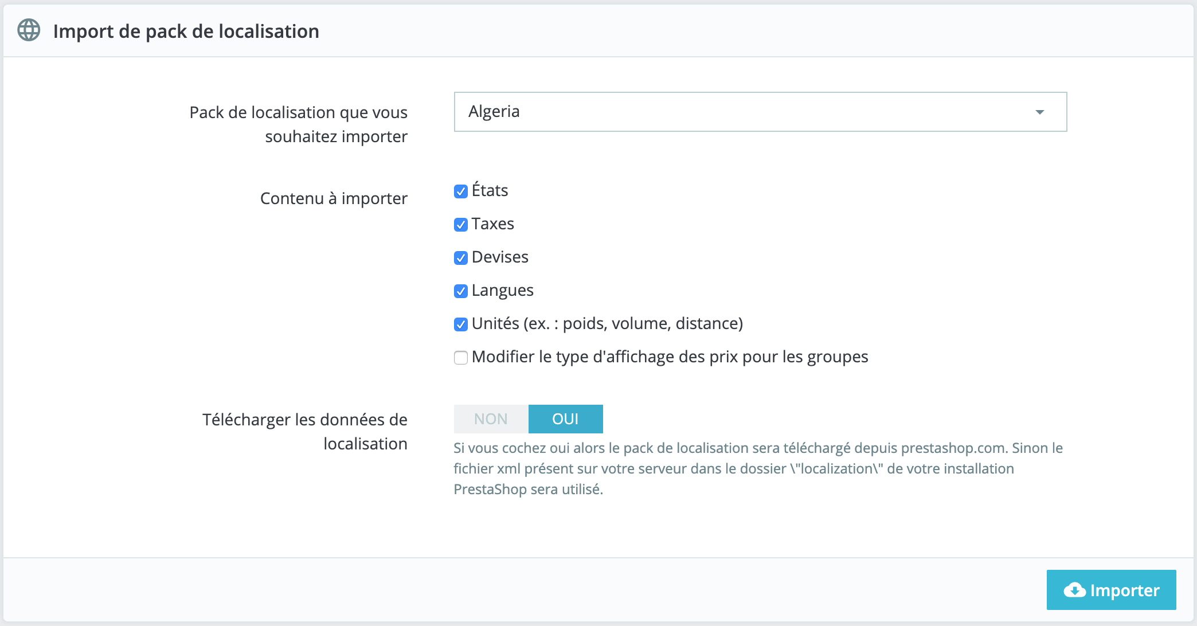Uncheck the Langues checkbox

pyautogui.click(x=461, y=291)
